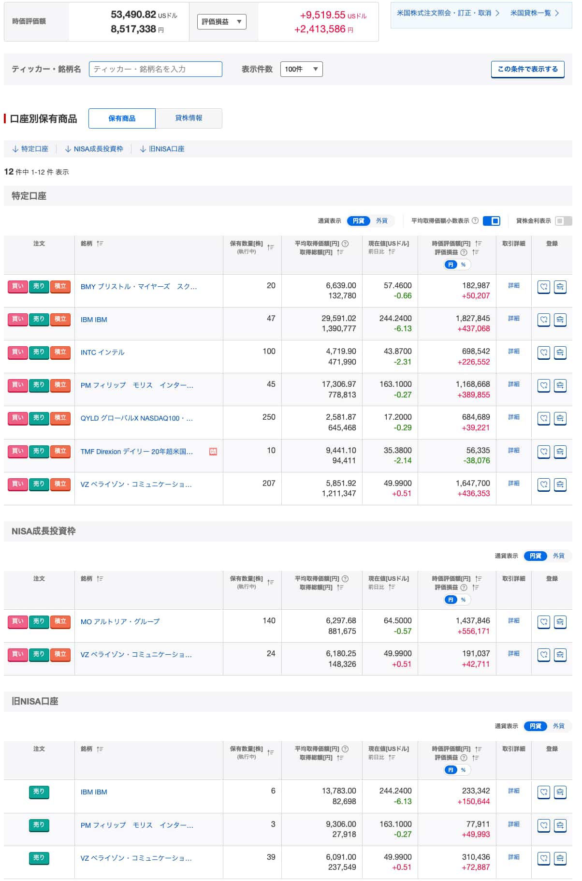Click the help icon beside 平均取得価額小数表示
The image size is (582, 881).
point(475,221)
